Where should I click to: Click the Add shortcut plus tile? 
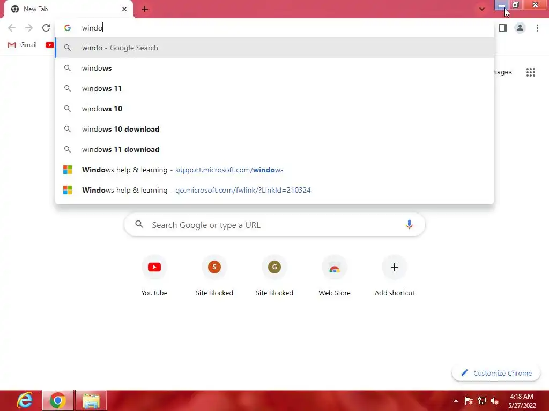click(395, 276)
